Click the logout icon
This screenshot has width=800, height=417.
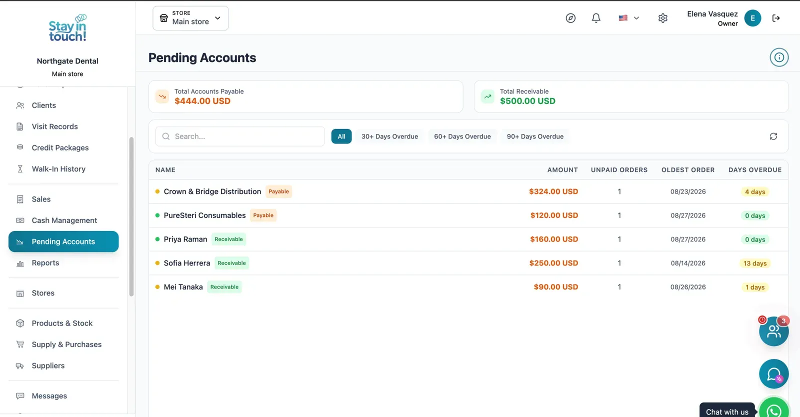coord(776,18)
